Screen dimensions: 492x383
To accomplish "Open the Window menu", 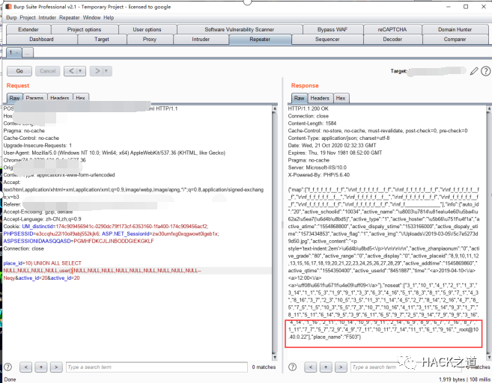I will (91, 17).
